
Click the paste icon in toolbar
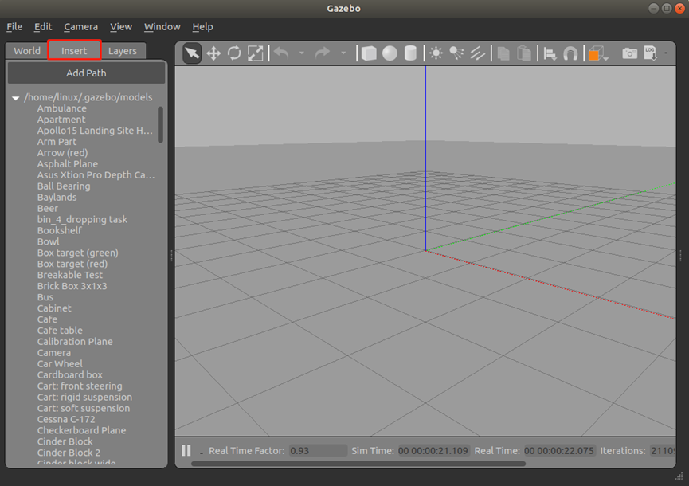point(524,53)
